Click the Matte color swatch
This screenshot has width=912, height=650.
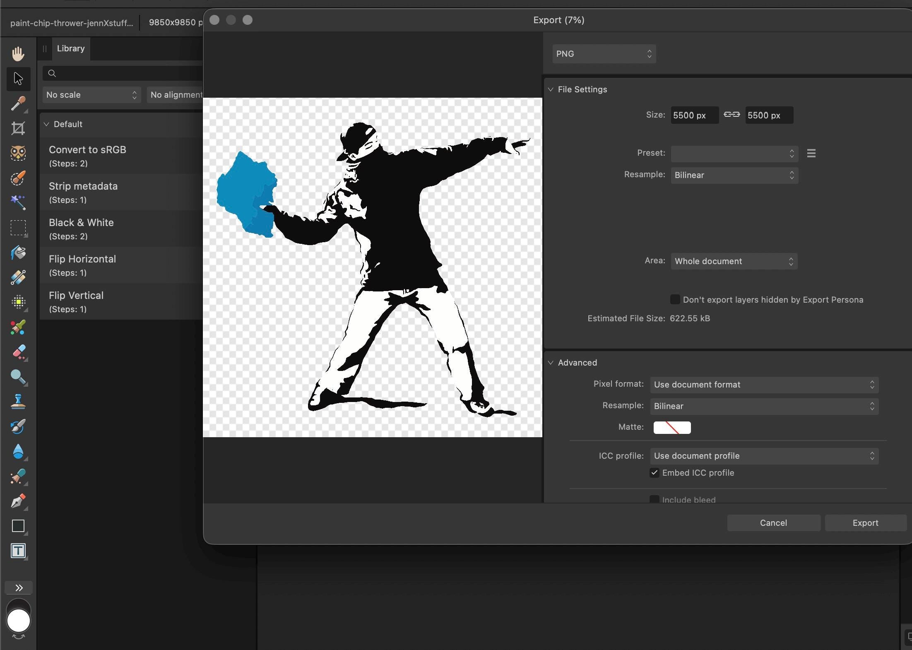pos(672,427)
